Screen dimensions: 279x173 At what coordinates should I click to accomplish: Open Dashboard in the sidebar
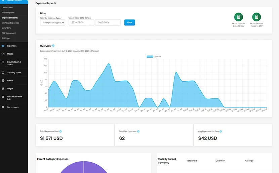pos(7,8)
